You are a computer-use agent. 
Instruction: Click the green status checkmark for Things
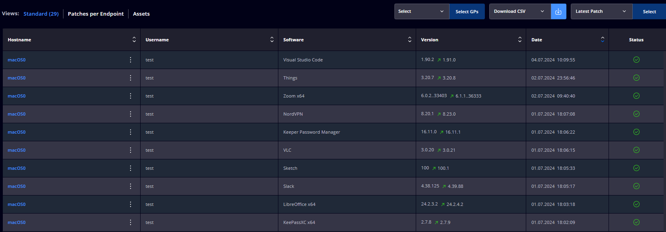[636, 78]
